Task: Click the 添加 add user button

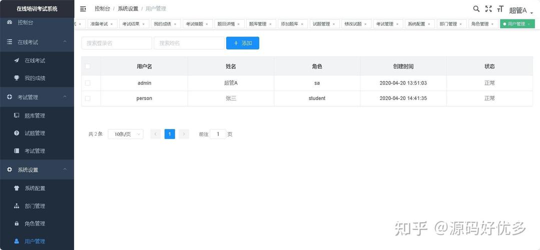Action: (x=243, y=43)
